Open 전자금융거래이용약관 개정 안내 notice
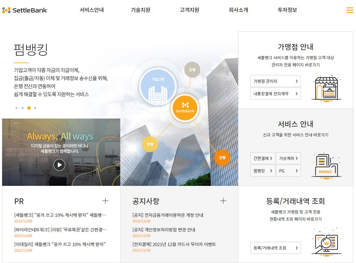Image resolution: width=356 pixels, height=263 pixels. [168, 215]
